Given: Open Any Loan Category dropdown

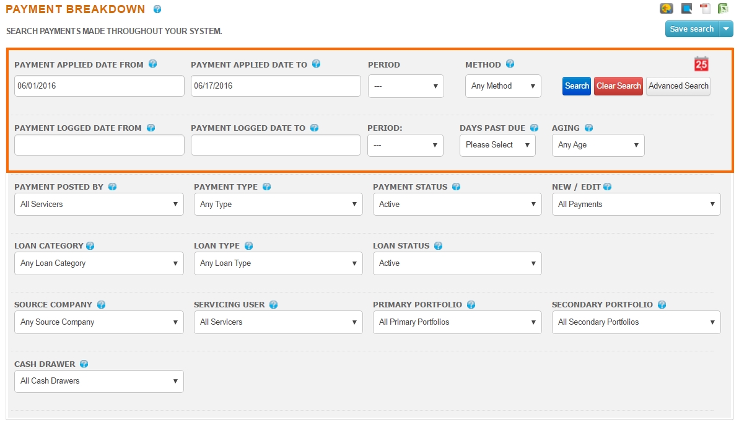Looking at the screenshot, I should (99, 263).
